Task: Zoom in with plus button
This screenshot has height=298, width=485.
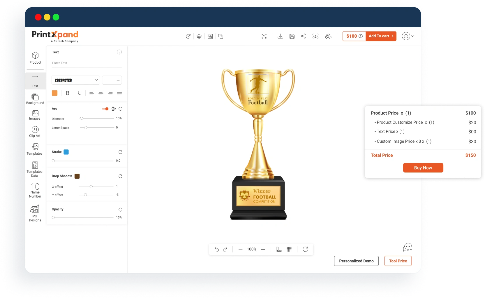Action: pyautogui.click(x=263, y=249)
